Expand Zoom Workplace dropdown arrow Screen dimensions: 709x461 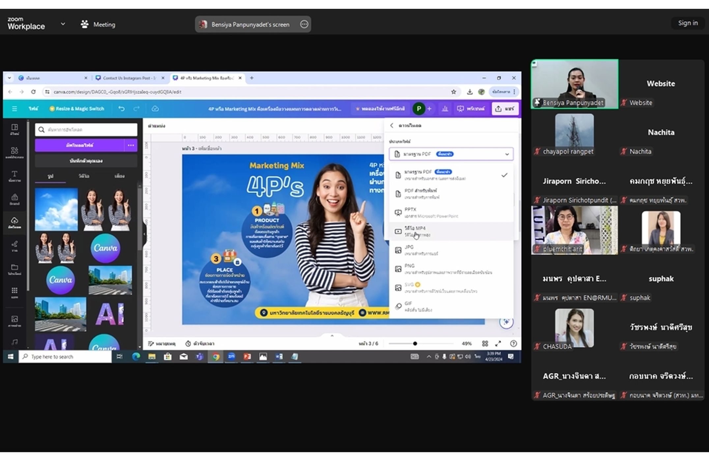click(x=63, y=24)
